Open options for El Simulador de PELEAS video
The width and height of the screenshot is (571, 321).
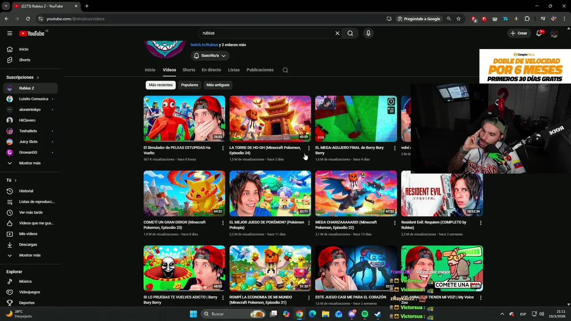tap(223, 148)
